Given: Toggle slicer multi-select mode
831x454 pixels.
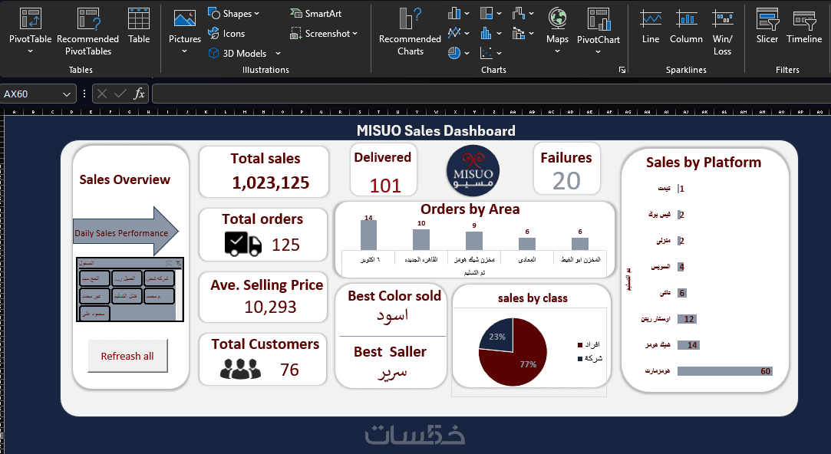Looking at the screenshot, I should [x=169, y=263].
